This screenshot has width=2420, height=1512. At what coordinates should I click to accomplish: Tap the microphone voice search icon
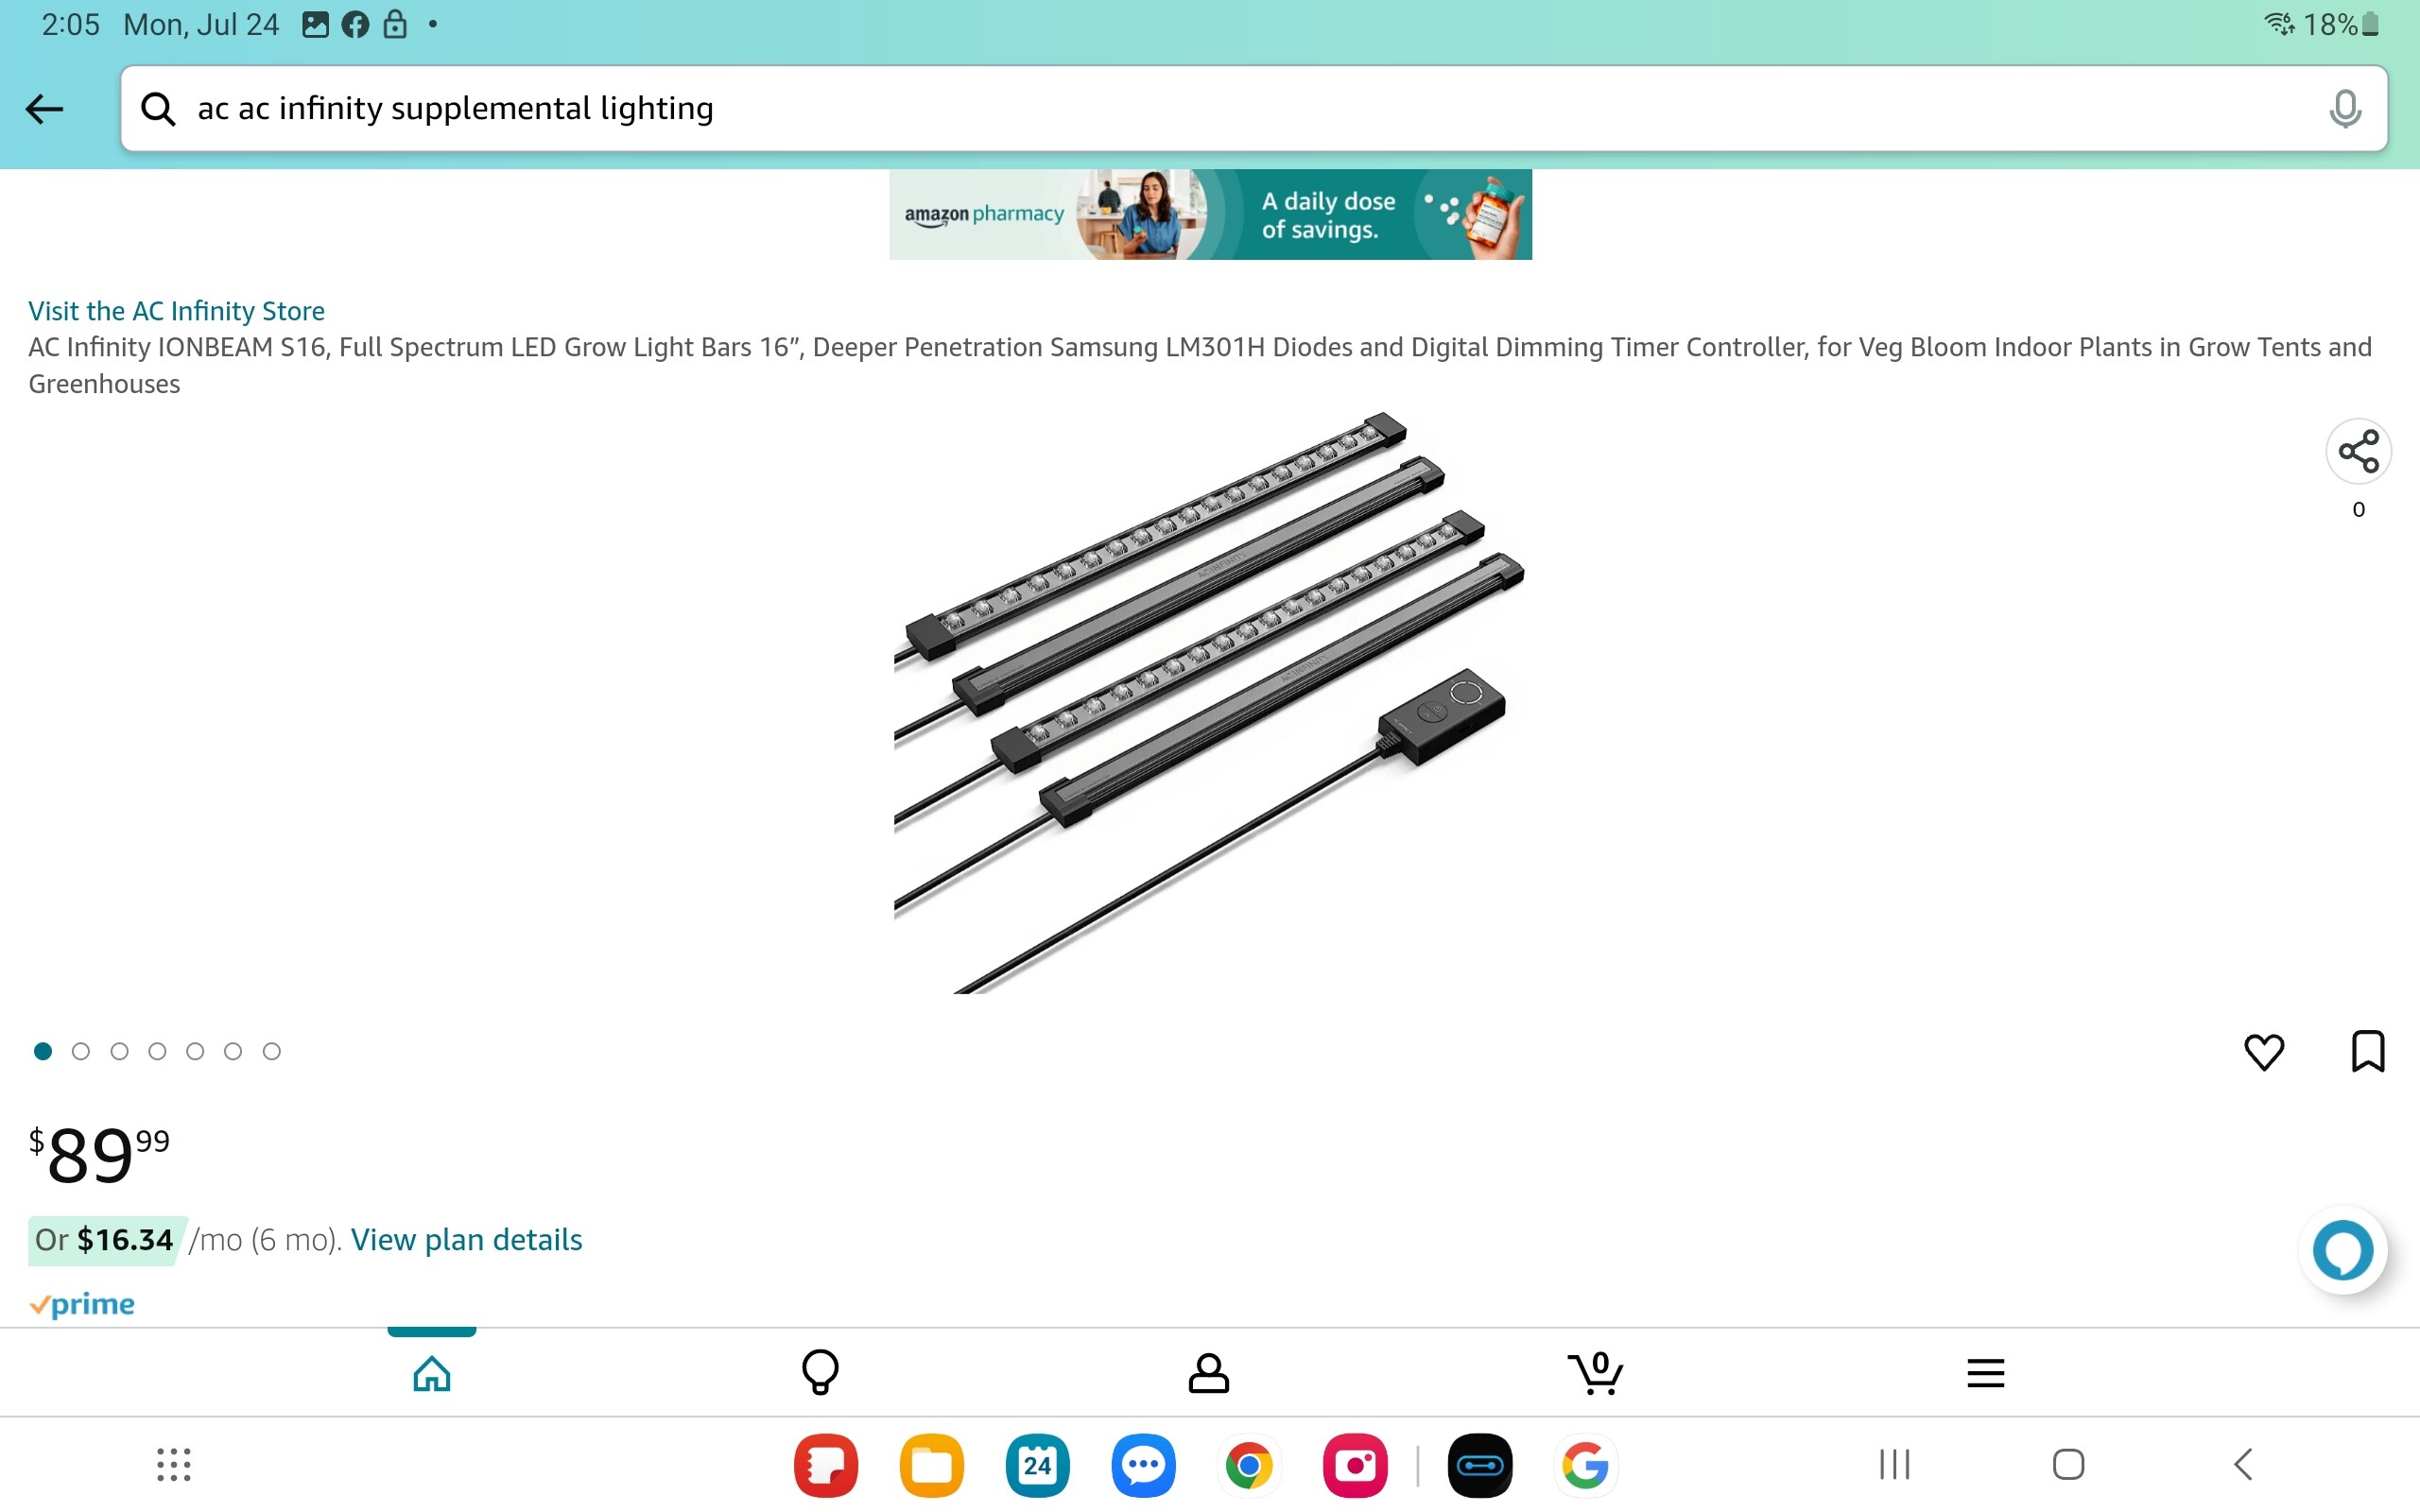pyautogui.click(x=2344, y=108)
